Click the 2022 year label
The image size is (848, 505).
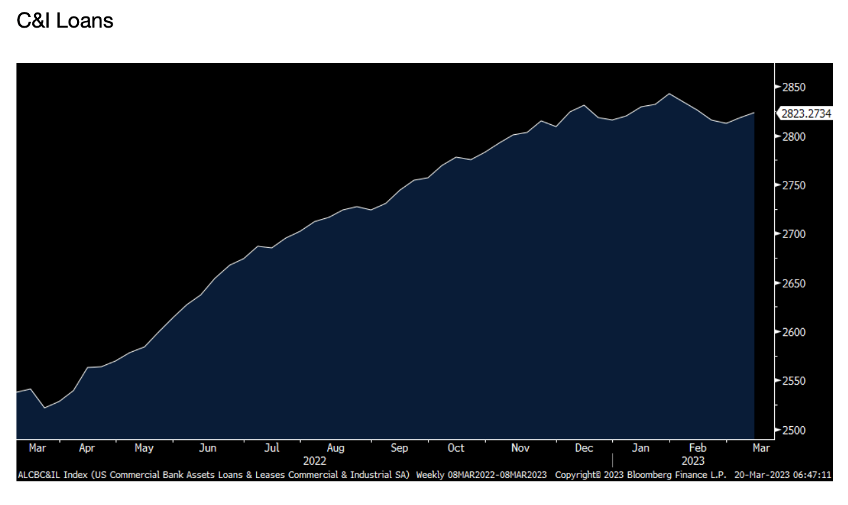pyautogui.click(x=315, y=461)
